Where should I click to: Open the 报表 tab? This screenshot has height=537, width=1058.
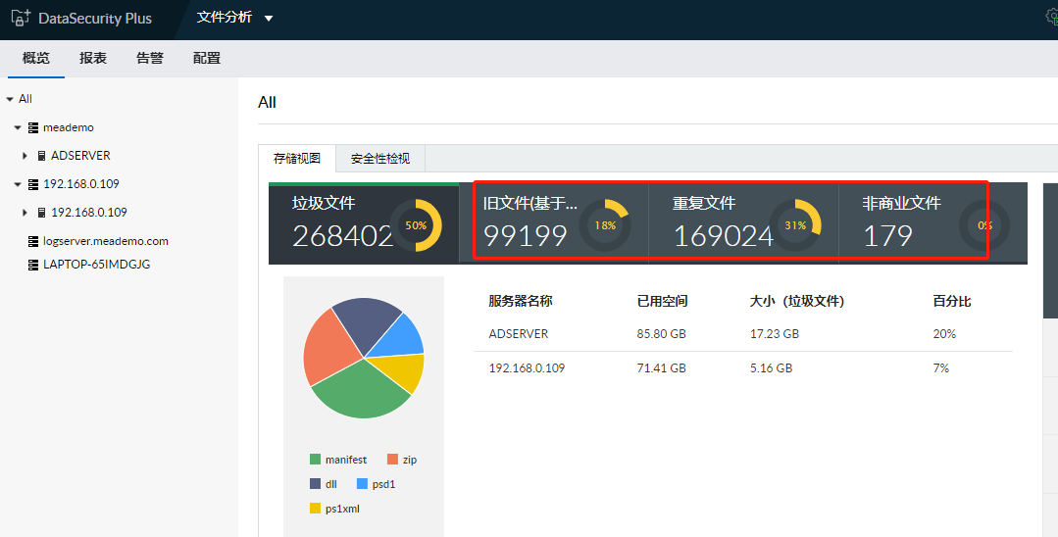pos(93,58)
